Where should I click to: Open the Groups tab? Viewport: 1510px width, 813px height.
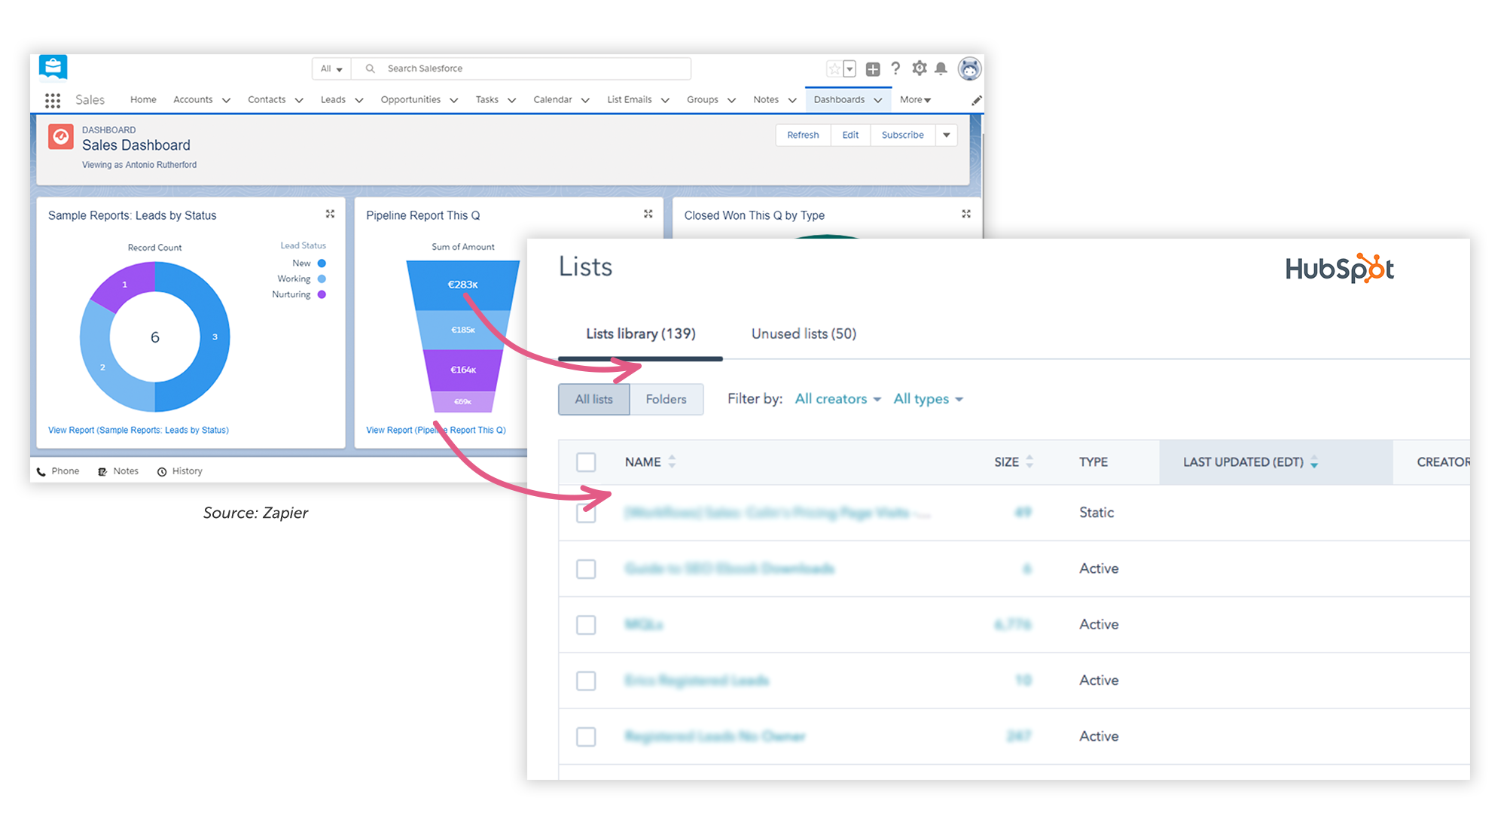pyautogui.click(x=703, y=99)
